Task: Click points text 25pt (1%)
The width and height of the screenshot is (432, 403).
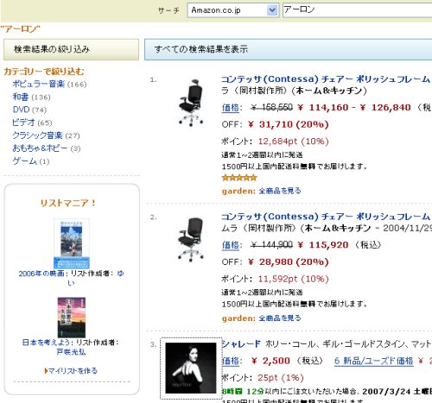Action: coord(281,378)
